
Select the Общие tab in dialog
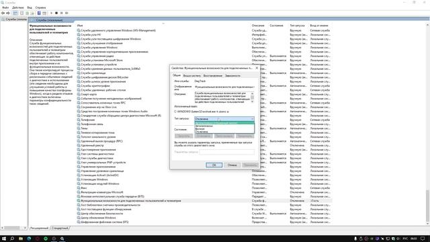(176, 75)
